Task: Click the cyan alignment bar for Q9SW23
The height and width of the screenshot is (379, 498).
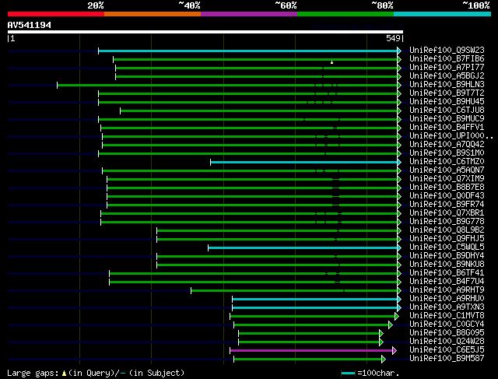Action: point(247,51)
